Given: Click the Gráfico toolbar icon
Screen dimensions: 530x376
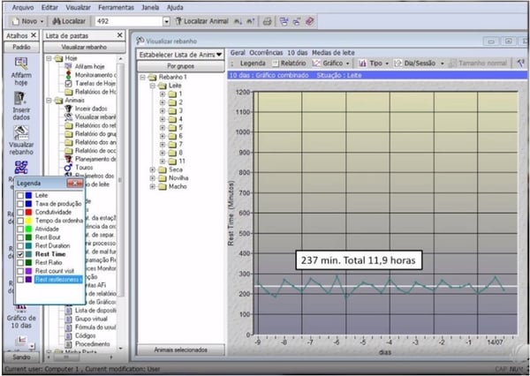Looking at the screenshot, I should (x=316, y=64).
